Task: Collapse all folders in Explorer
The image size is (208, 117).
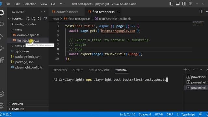Action: [45, 19]
